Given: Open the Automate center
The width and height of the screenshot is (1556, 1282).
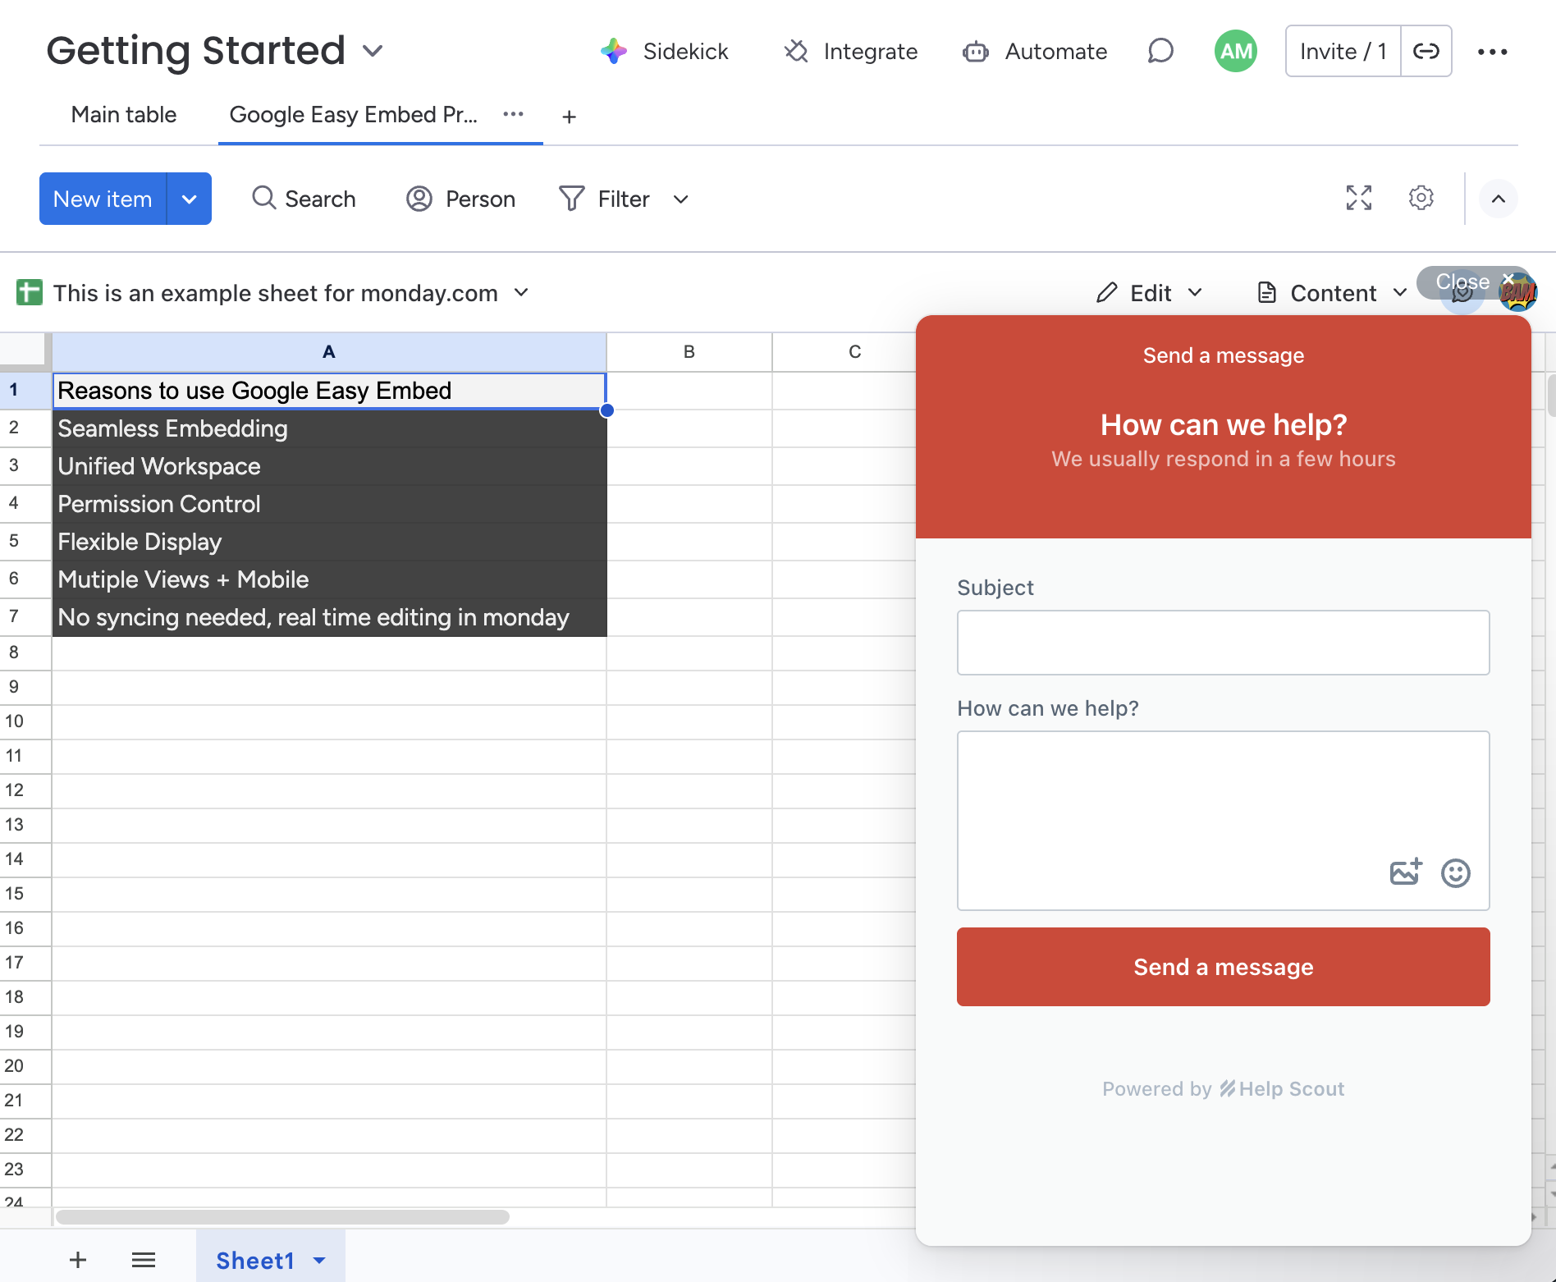Looking at the screenshot, I should coord(1035,51).
